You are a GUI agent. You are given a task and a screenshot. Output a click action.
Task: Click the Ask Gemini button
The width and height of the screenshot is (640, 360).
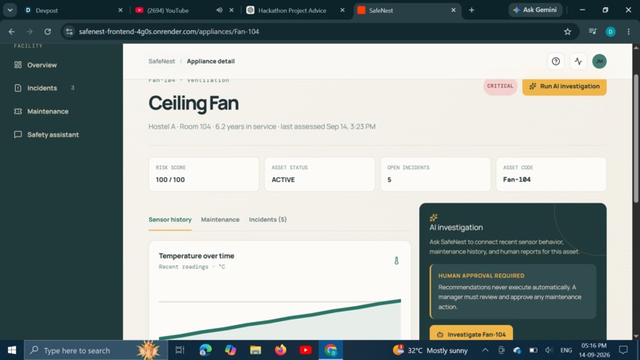pyautogui.click(x=535, y=10)
